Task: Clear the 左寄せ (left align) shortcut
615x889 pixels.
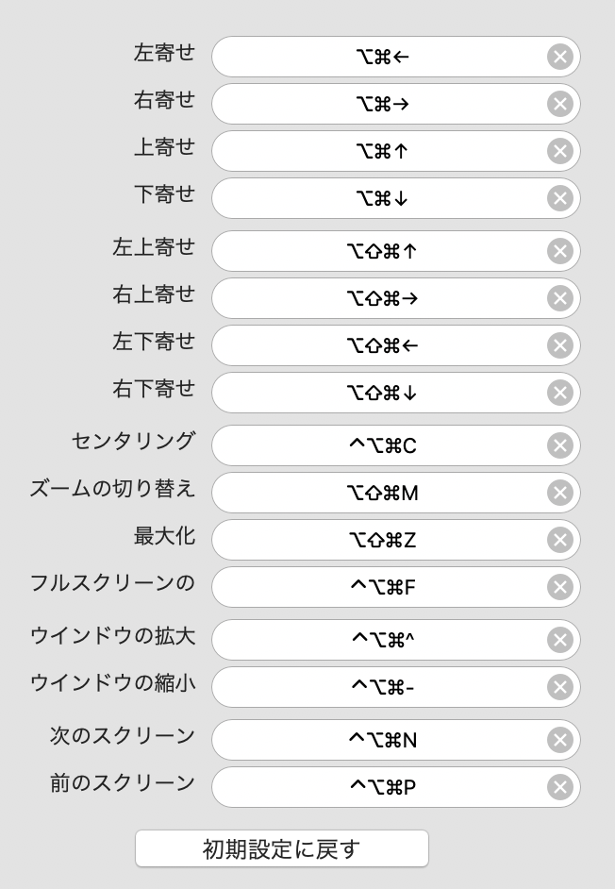Action: coord(560,57)
